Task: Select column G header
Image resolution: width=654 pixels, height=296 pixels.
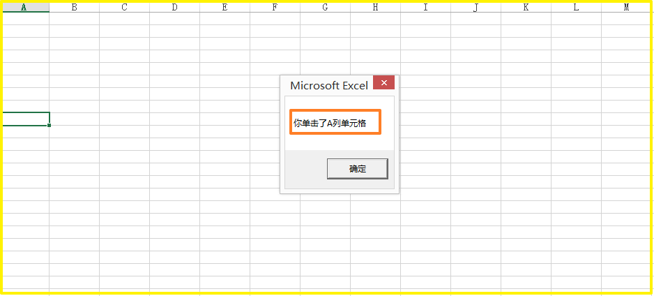Action: pyautogui.click(x=326, y=7)
